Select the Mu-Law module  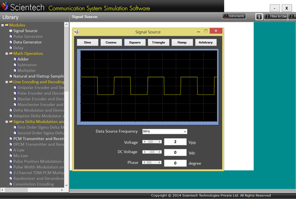point(20,156)
